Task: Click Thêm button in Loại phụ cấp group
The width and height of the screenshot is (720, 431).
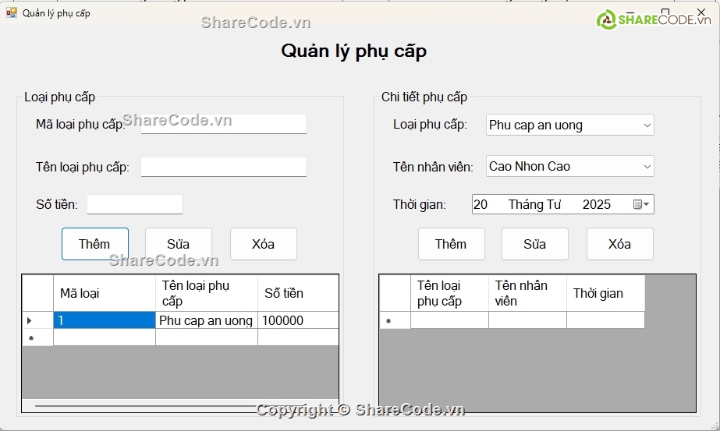Action: point(95,244)
